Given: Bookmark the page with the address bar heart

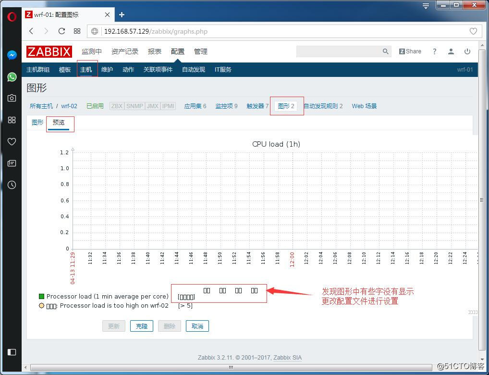Looking at the screenshot, I should (x=473, y=31).
